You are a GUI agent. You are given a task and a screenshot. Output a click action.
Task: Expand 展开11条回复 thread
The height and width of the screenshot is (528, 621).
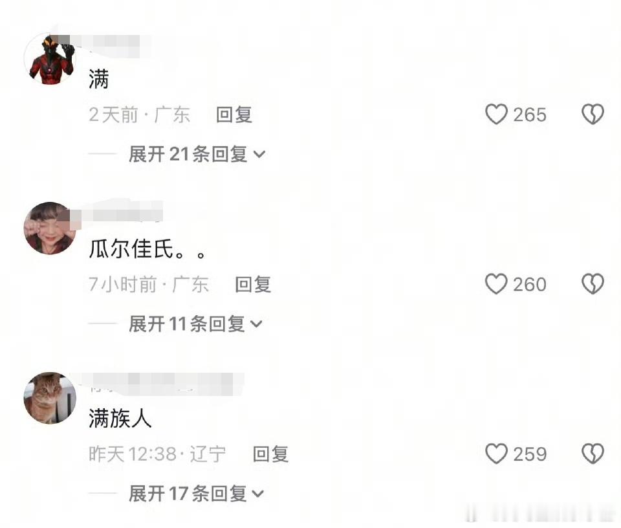click(195, 324)
